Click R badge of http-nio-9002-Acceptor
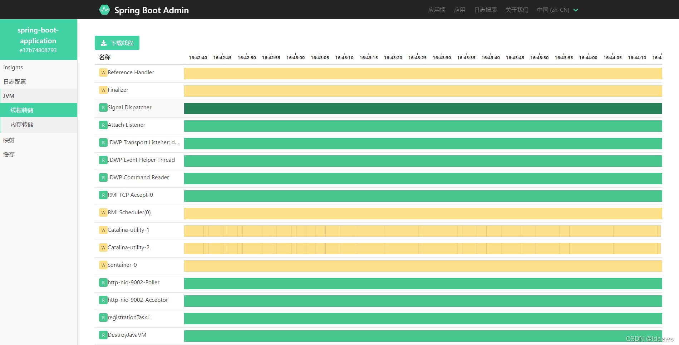Image resolution: width=679 pixels, height=345 pixels. [103, 300]
